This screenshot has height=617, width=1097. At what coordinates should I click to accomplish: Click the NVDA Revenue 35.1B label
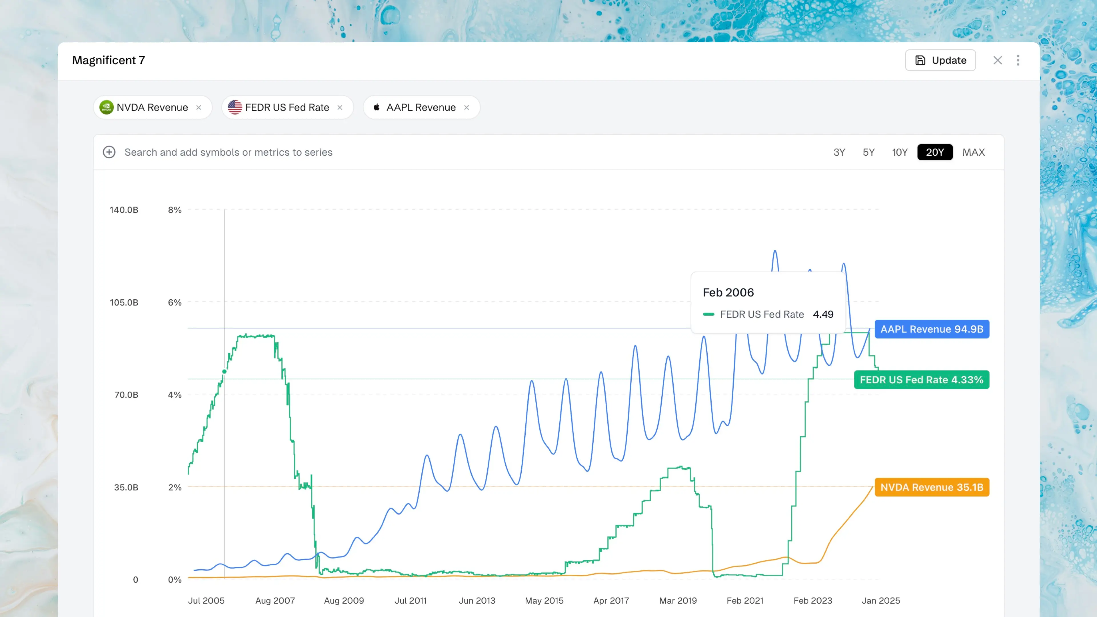pos(932,487)
